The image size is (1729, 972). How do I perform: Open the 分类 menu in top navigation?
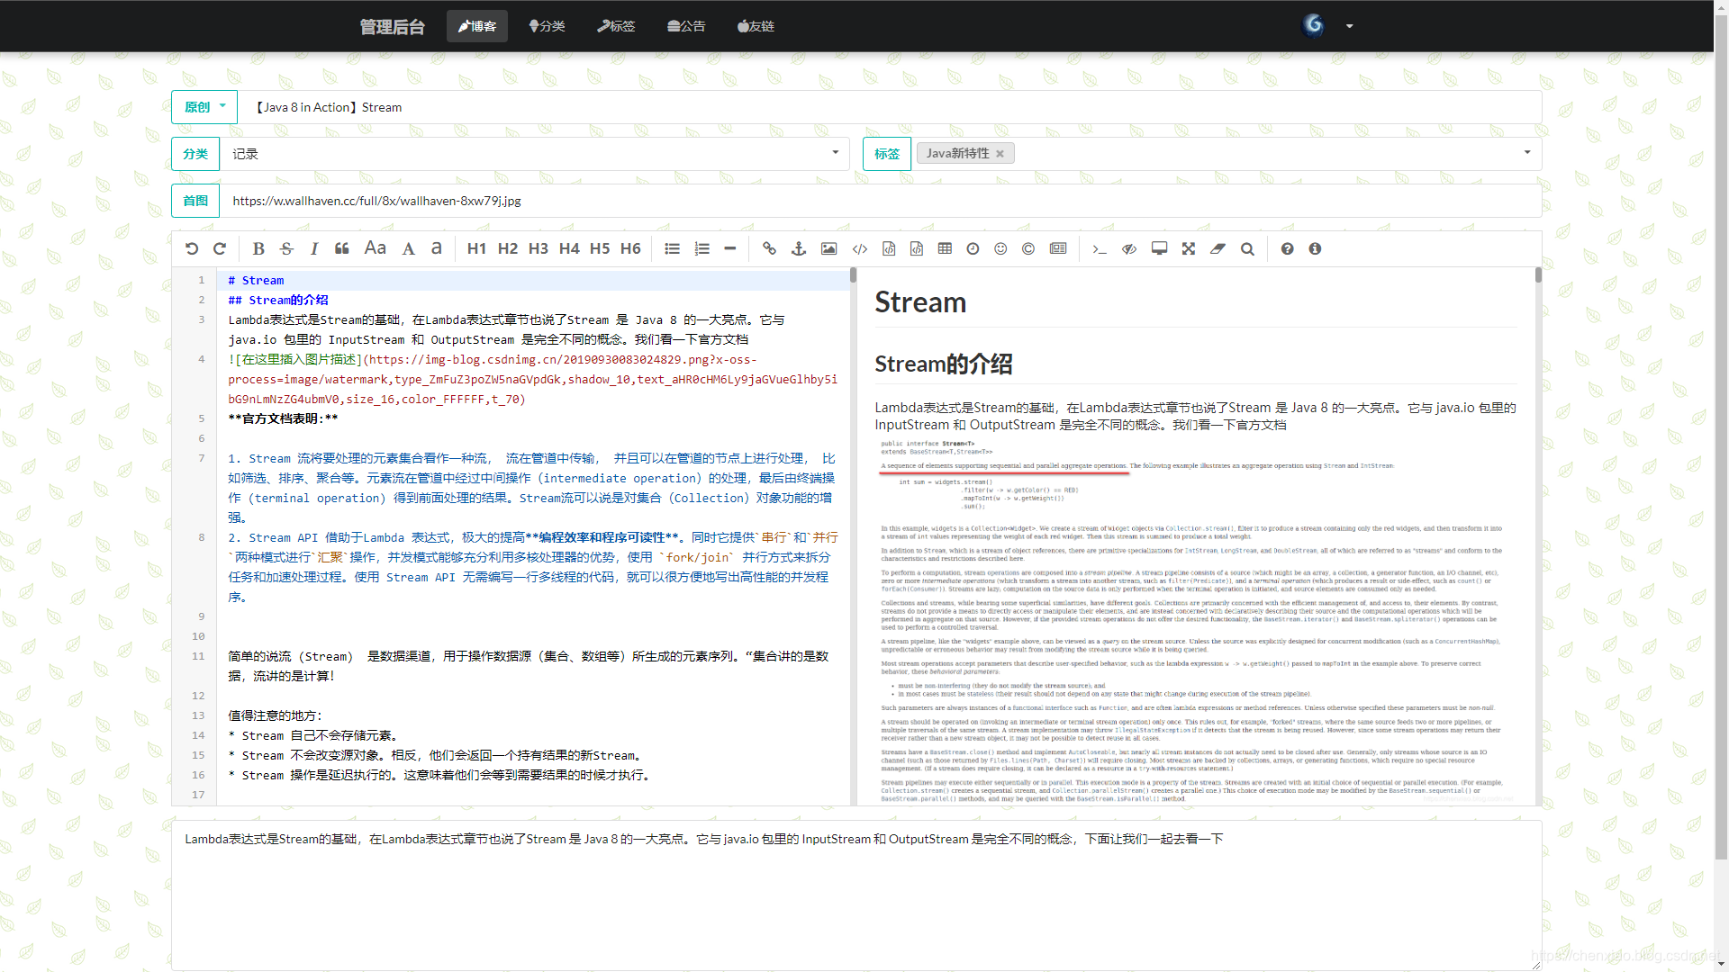click(x=547, y=26)
